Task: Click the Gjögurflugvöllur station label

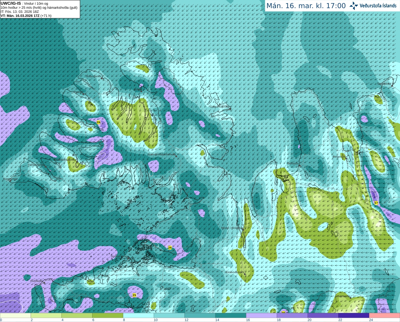Action: tap(220, 107)
